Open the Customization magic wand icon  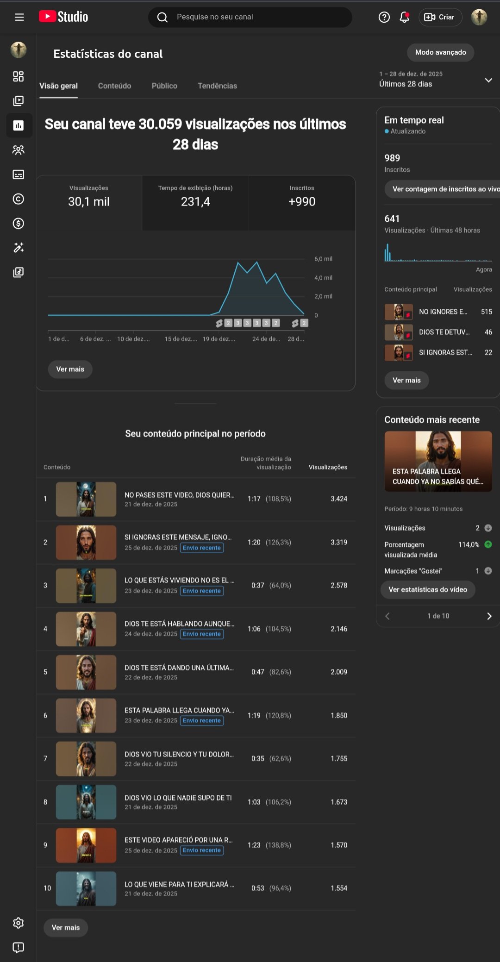pos(19,248)
